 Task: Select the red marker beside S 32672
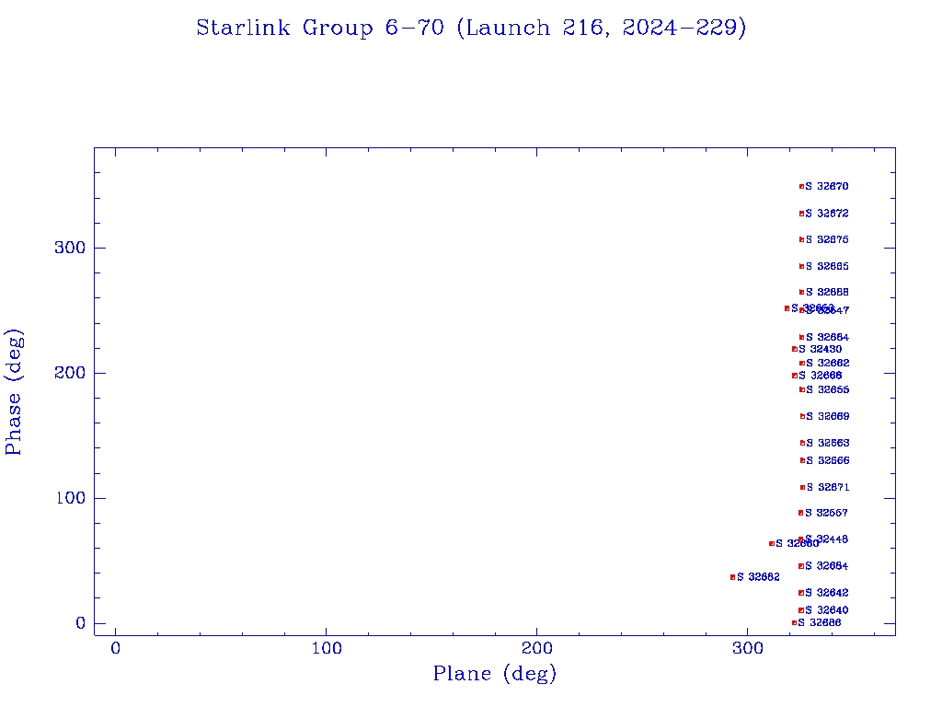click(x=801, y=214)
